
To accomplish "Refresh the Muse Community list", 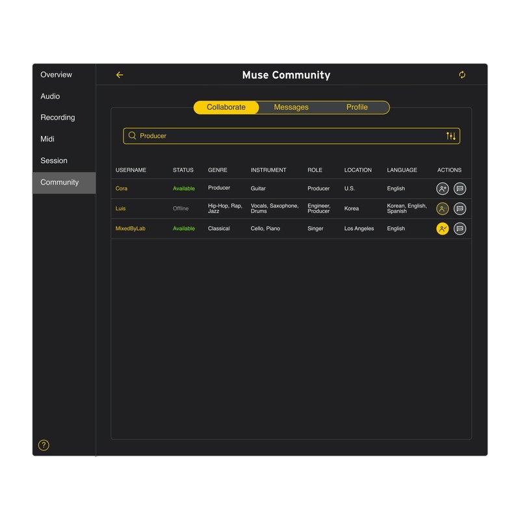I will (462, 75).
